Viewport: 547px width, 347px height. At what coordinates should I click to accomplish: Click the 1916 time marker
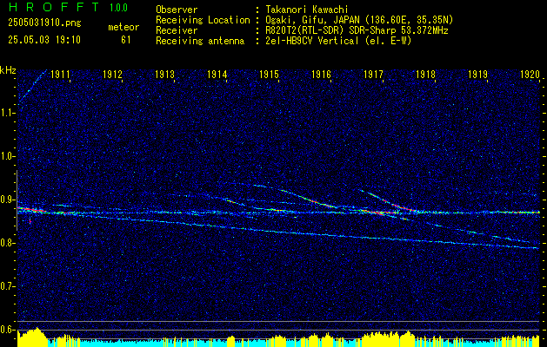[321, 74]
